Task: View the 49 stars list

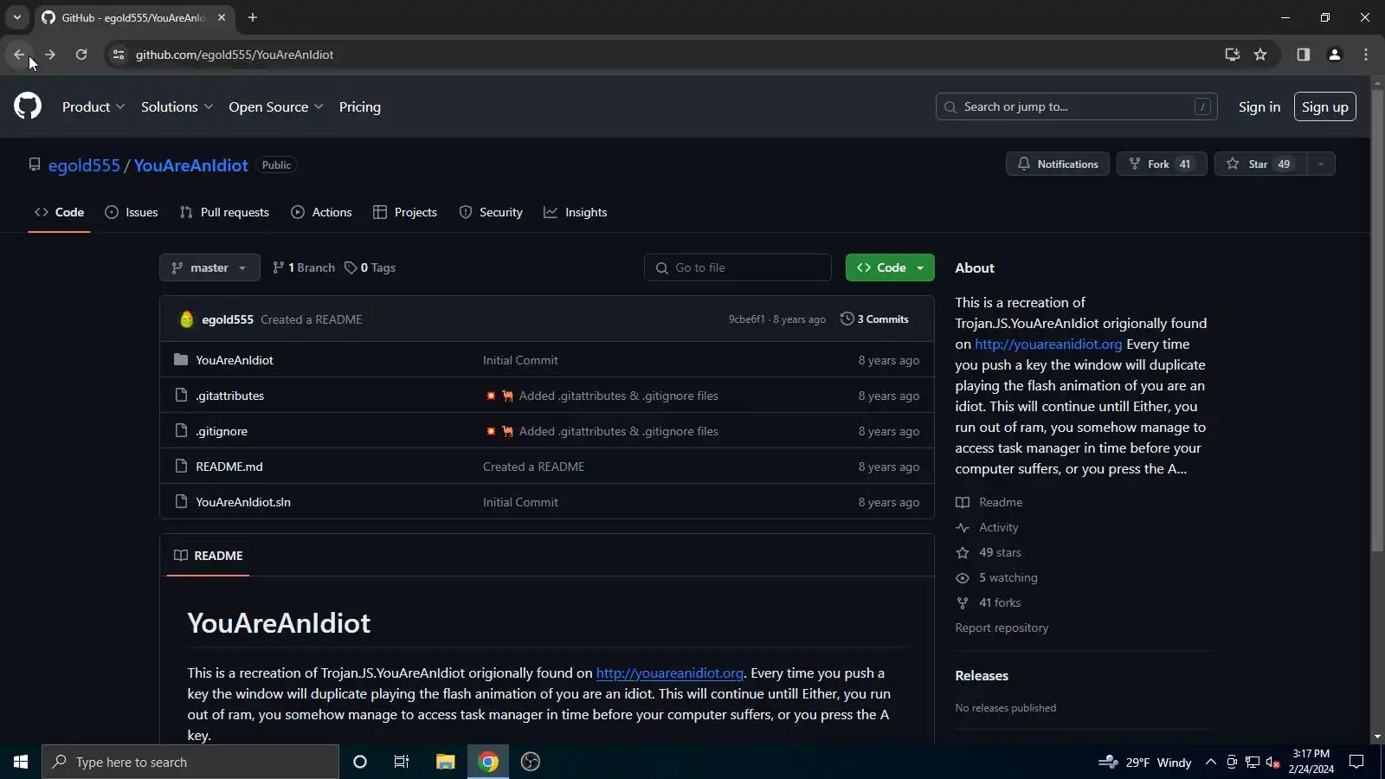Action: pos(989,552)
